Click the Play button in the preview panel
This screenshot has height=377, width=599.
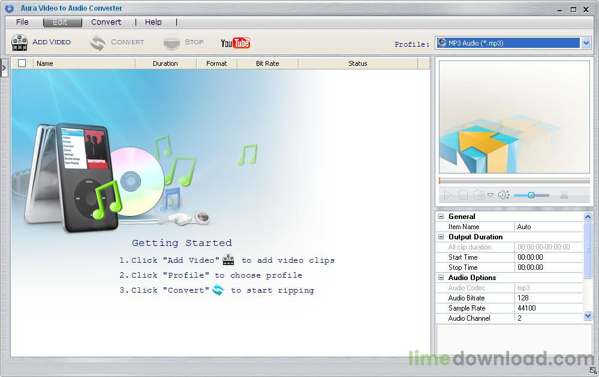point(448,194)
